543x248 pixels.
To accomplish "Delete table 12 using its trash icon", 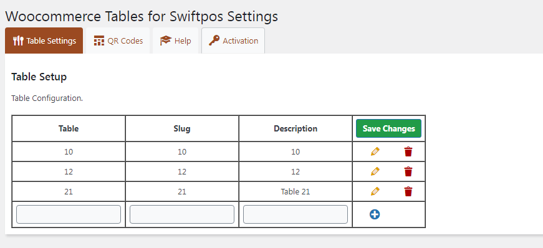I will (408, 171).
